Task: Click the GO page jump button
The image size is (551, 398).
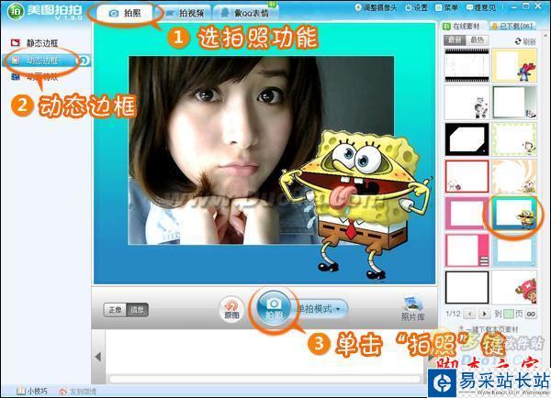Action: (x=531, y=314)
